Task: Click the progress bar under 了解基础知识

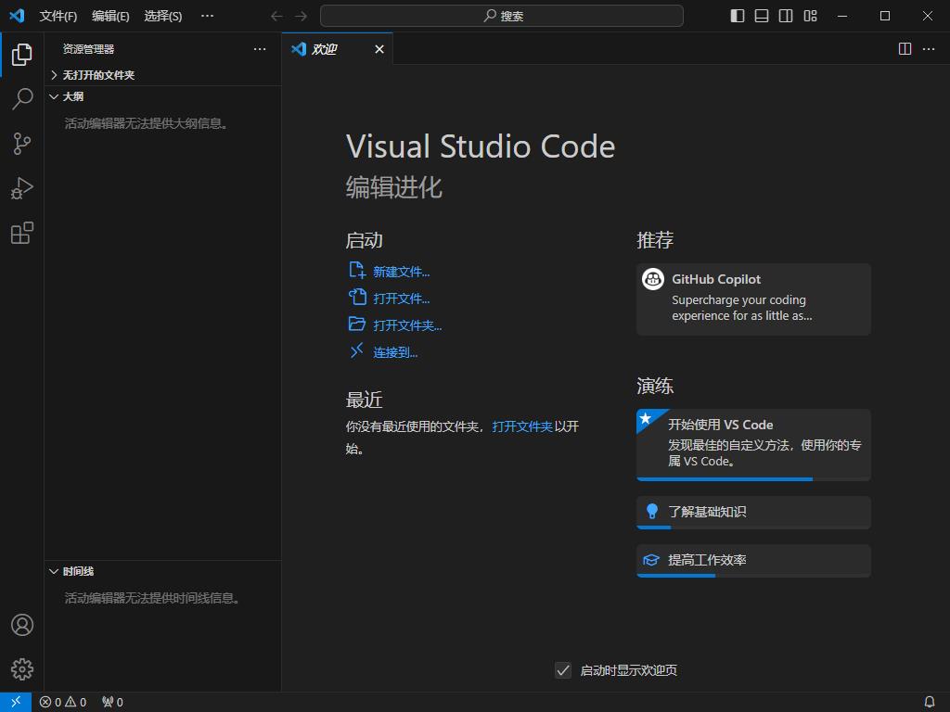Action: 753,528
